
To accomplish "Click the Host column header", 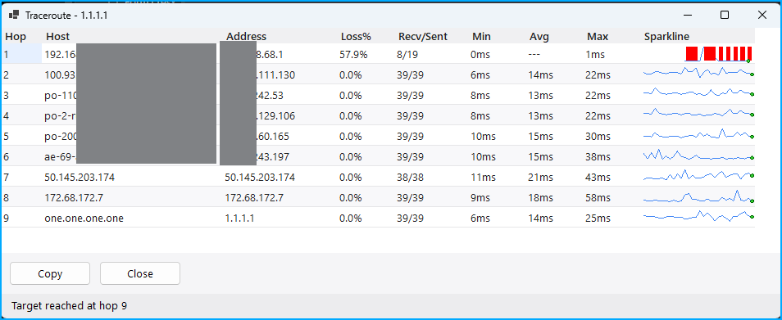I will coord(58,36).
